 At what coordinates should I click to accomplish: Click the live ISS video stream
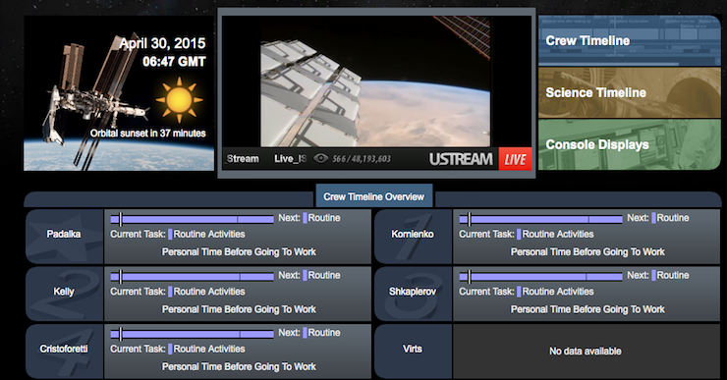coord(375,81)
